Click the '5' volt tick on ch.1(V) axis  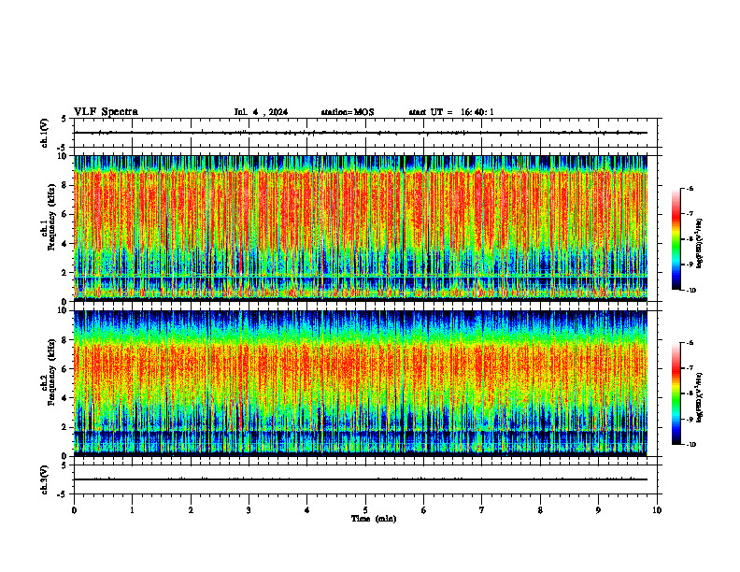point(64,119)
